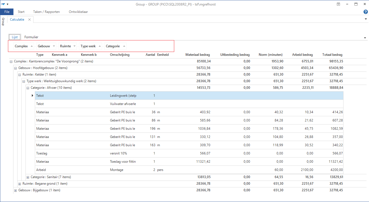The height and width of the screenshot is (202, 369).
Task: Expand the Ruimte Begane grond group
Action: pyautogui.click(x=20, y=184)
